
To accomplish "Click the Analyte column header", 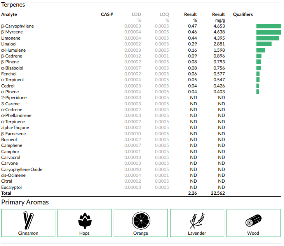I will click(9, 14).
